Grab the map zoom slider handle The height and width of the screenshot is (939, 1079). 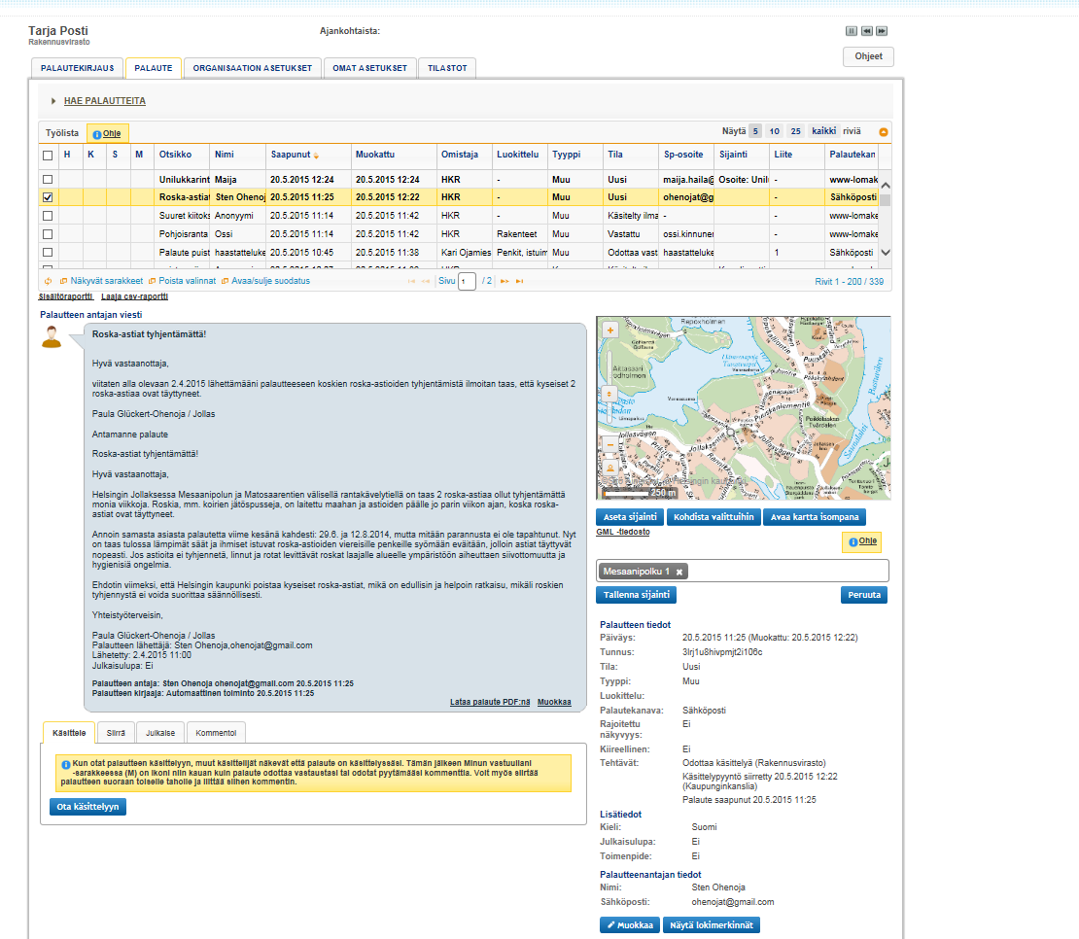tap(609, 395)
